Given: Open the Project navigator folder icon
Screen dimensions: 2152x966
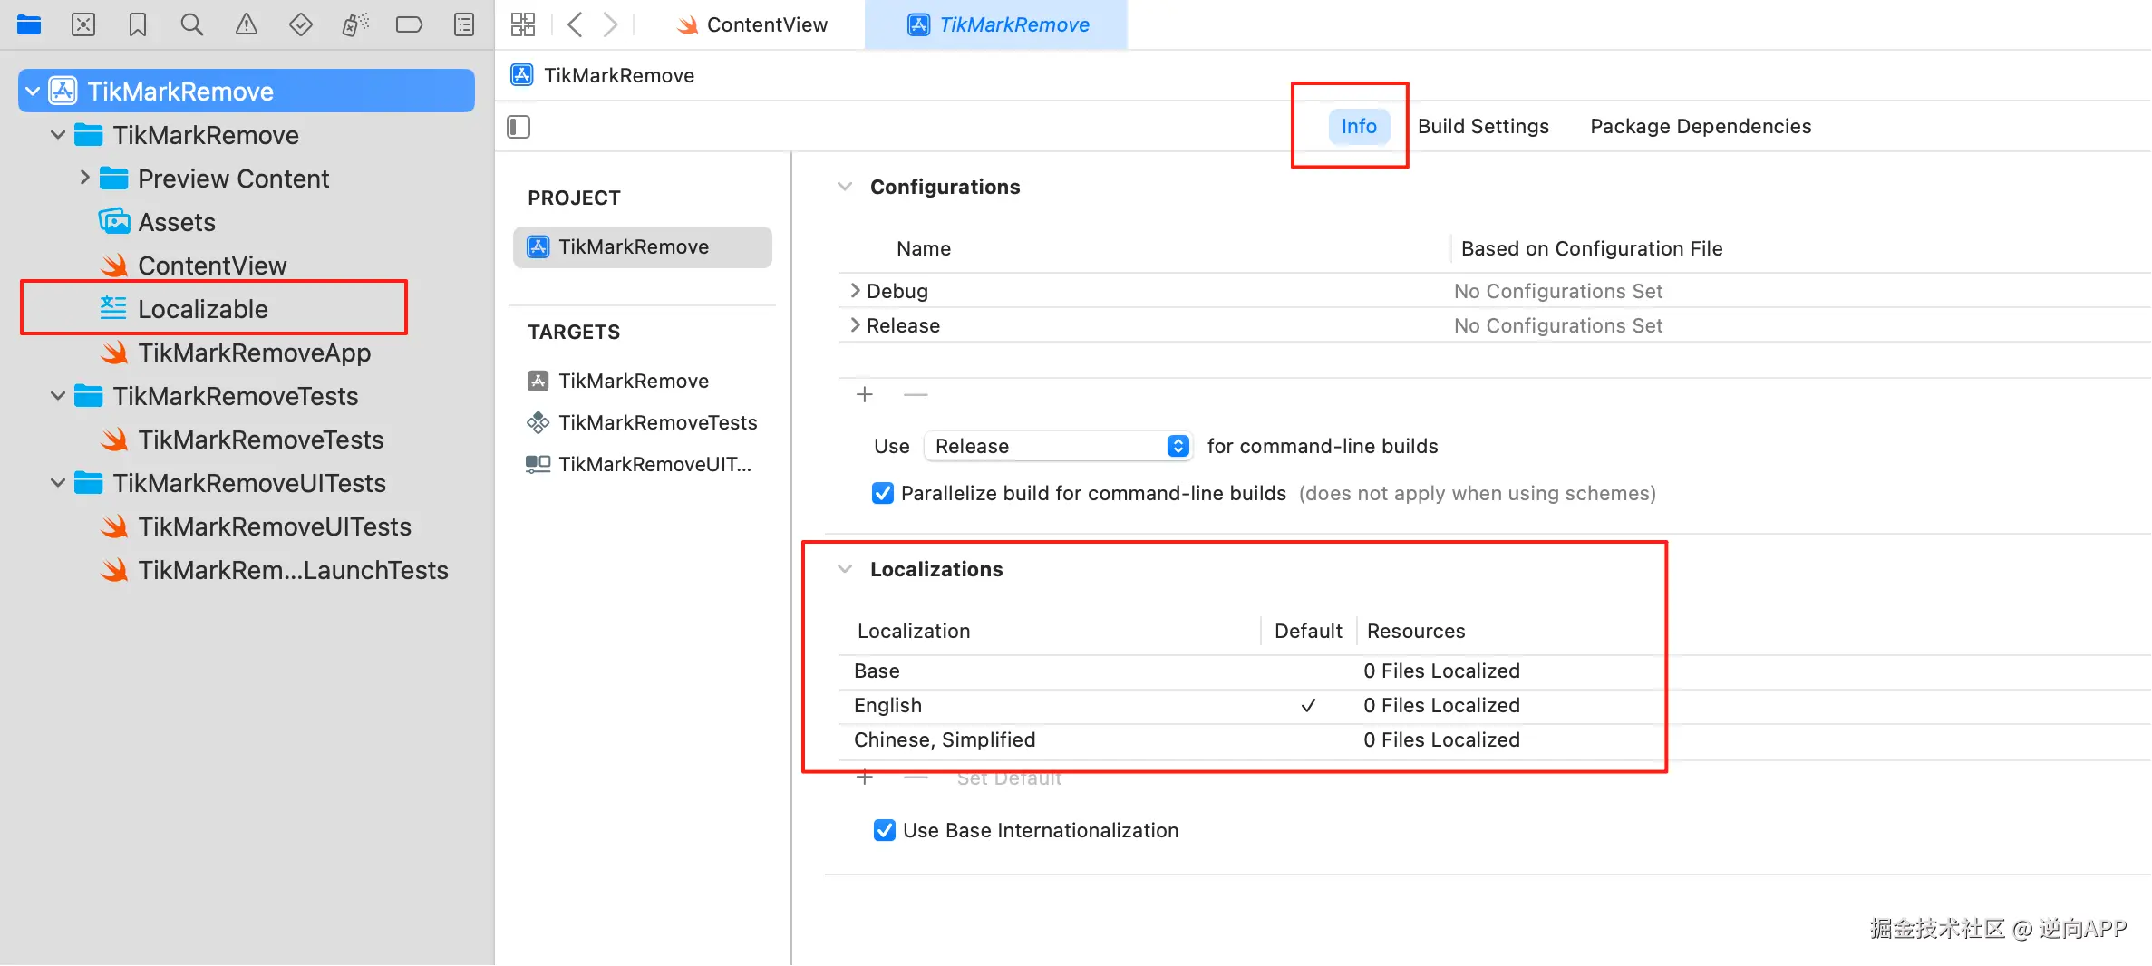Looking at the screenshot, I should 29,24.
